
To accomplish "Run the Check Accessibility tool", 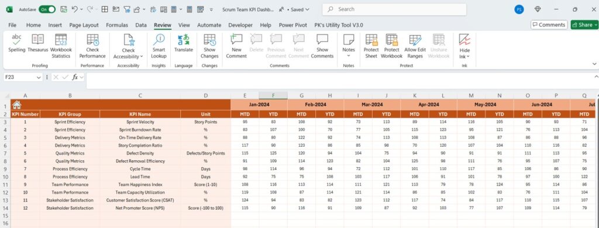I will click(128, 46).
